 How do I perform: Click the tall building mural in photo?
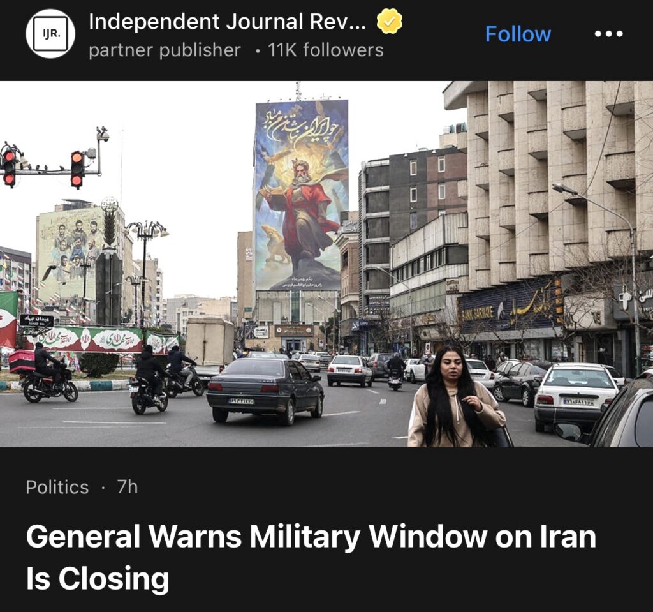tap(301, 195)
